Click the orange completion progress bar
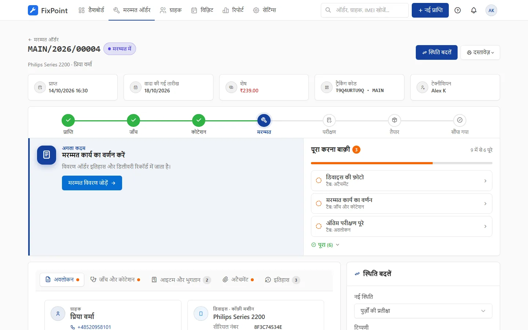The image size is (528, 330). click(x=401, y=163)
